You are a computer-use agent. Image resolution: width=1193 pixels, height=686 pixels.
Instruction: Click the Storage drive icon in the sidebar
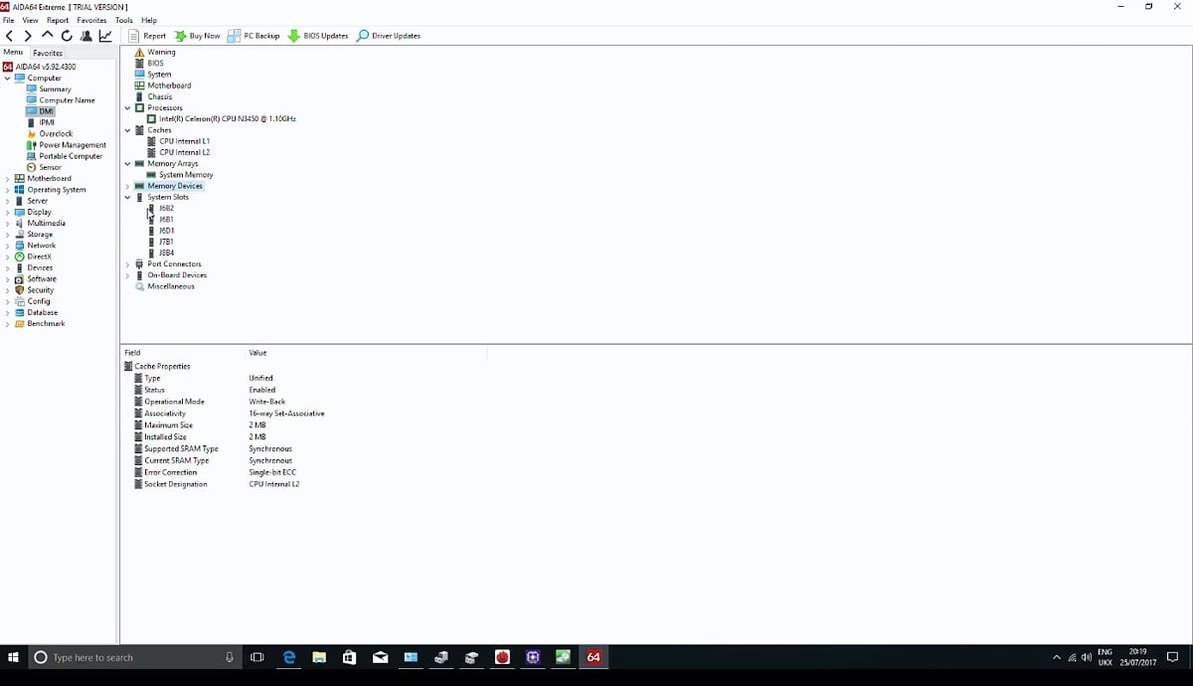(x=20, y=235)
